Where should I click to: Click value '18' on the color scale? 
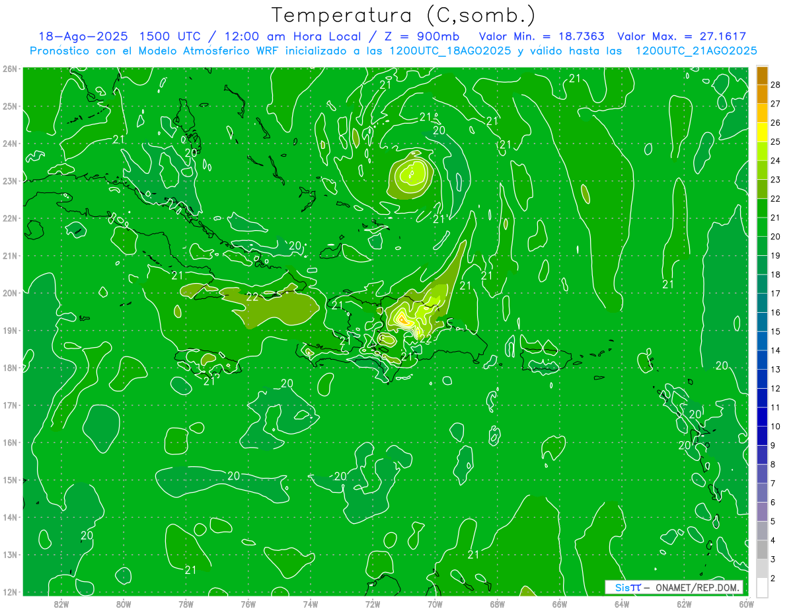tap(776, 274)
